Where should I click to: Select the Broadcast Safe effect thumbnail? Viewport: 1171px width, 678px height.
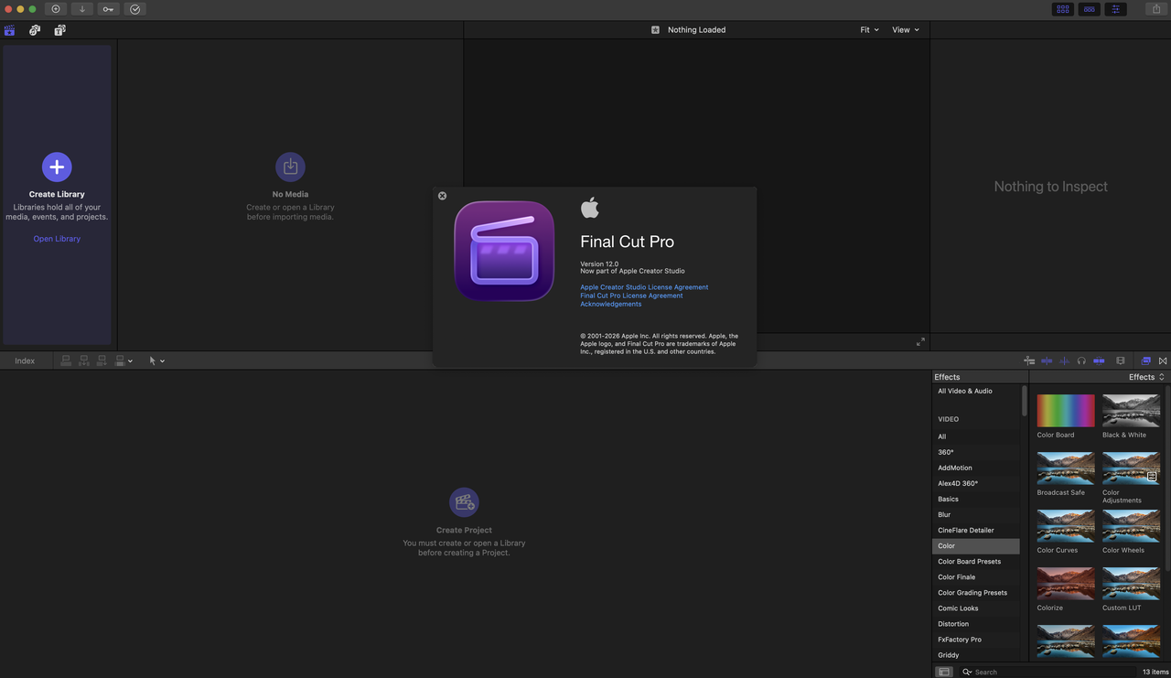point(1066,468)
